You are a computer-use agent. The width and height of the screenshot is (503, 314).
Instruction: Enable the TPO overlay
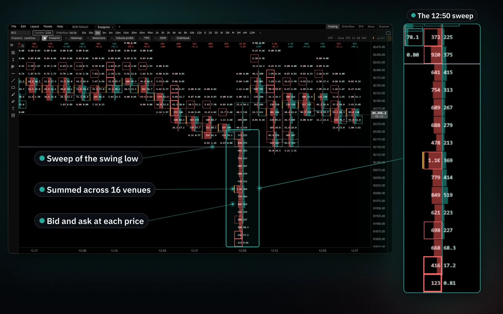(144, 38)
